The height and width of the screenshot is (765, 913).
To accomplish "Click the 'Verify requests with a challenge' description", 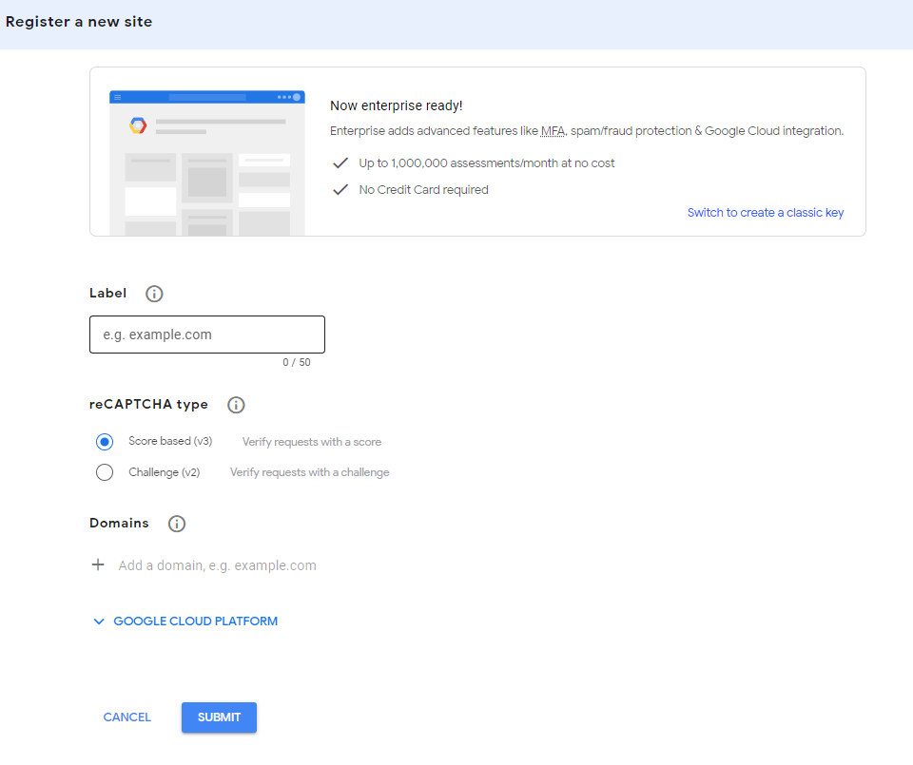I will (x=310, y=472).
